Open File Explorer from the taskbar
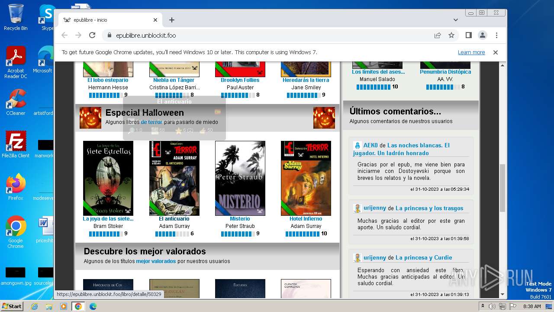Screen dimensions: 554x312 pos(49,306)
